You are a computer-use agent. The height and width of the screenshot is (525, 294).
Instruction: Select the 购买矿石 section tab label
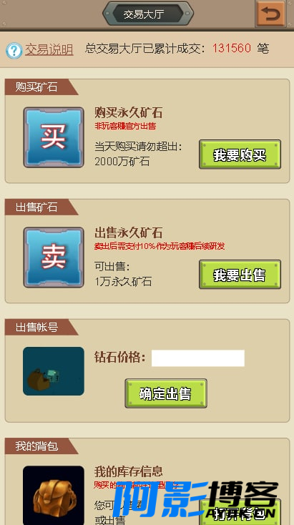pyautogui.click(x=36, y=87)
